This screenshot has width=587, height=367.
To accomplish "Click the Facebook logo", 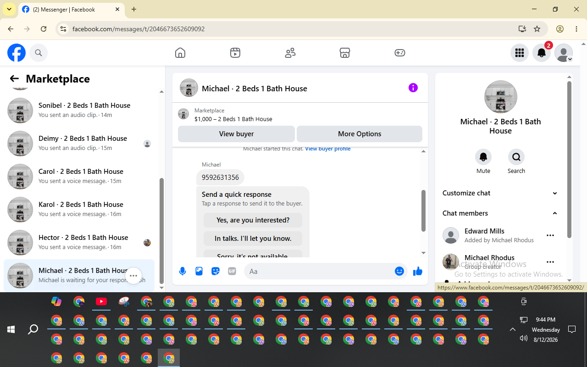I will 17,53.
